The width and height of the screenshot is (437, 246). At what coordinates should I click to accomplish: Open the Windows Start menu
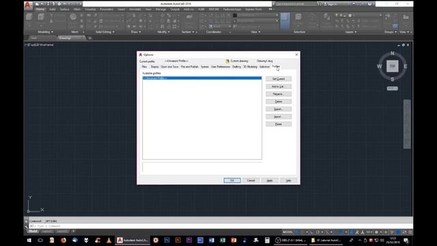coord(29,240)
